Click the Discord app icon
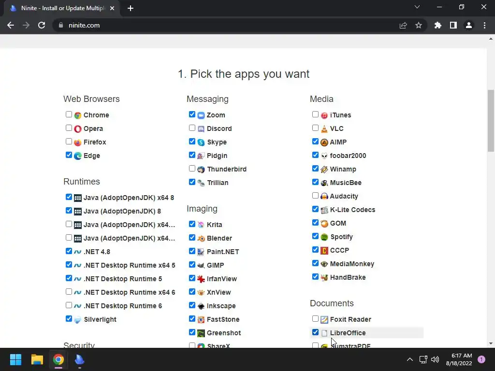The height and width of the screenshot is (371, 495). (201, 128)
